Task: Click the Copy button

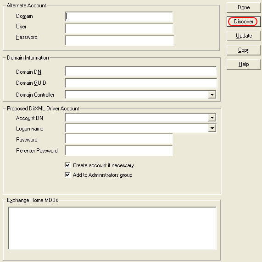Action: (x=244, y=50)
